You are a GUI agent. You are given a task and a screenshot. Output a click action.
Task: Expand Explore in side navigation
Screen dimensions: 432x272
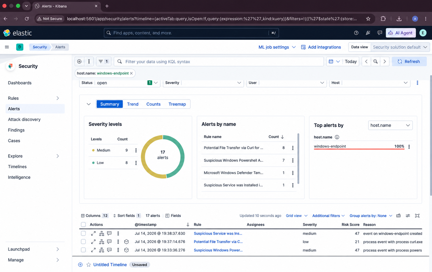(58, 156)
